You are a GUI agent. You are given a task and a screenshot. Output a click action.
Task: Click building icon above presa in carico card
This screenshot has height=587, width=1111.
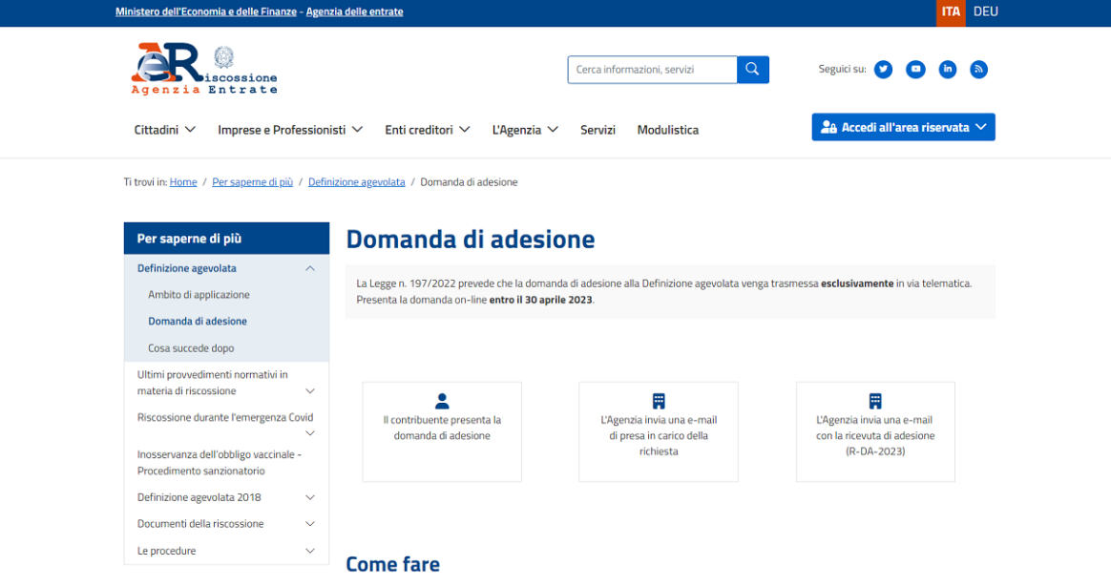pyautogui.click(x=659, y=401)
